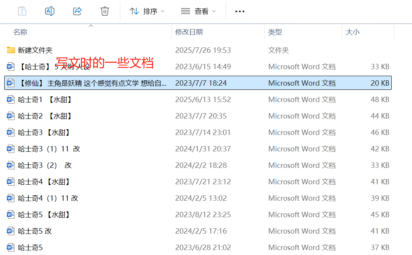Screen dimensions: 412x255
Task: Click the date 2024/1/31 20:37
Action: 203,149
